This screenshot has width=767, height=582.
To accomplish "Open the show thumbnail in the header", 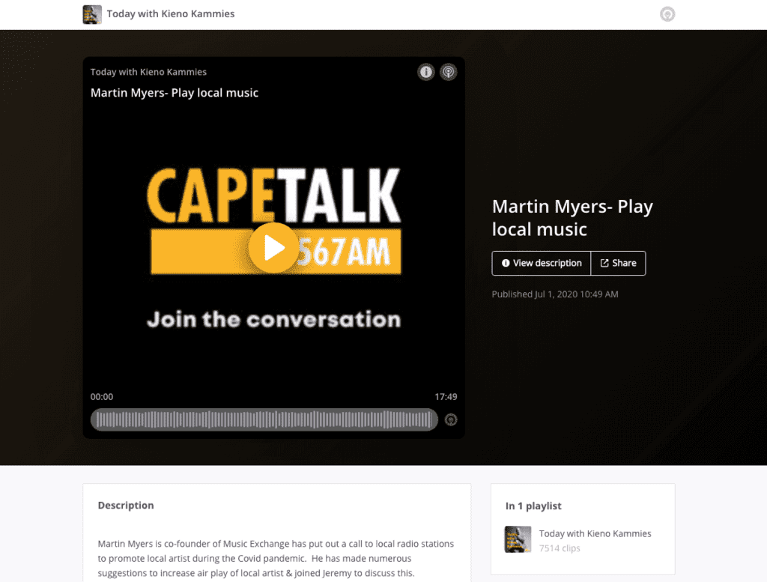I will click(x=92, y=14).
